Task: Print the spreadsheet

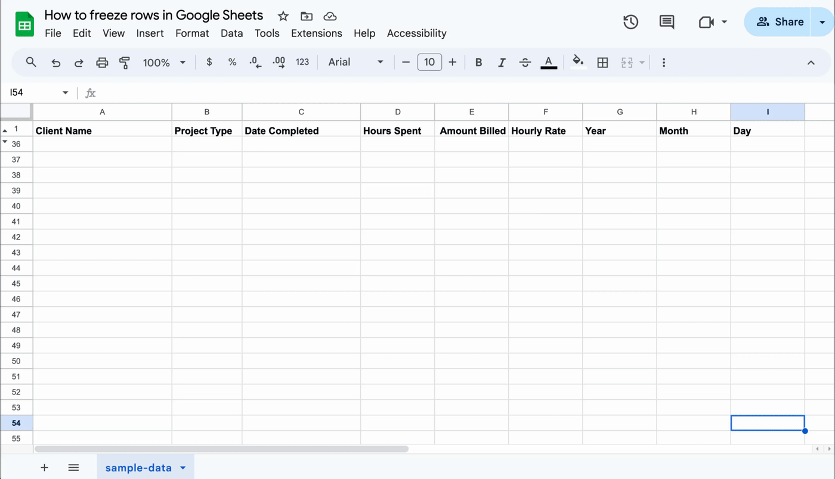Action: pos(102,63)
